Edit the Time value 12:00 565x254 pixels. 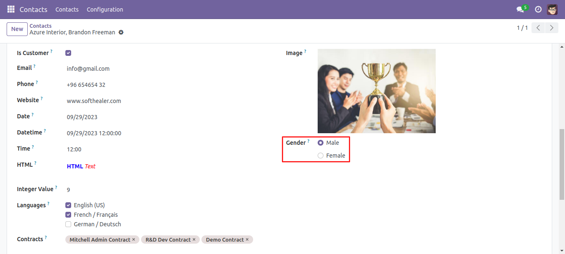click(74, 149)
